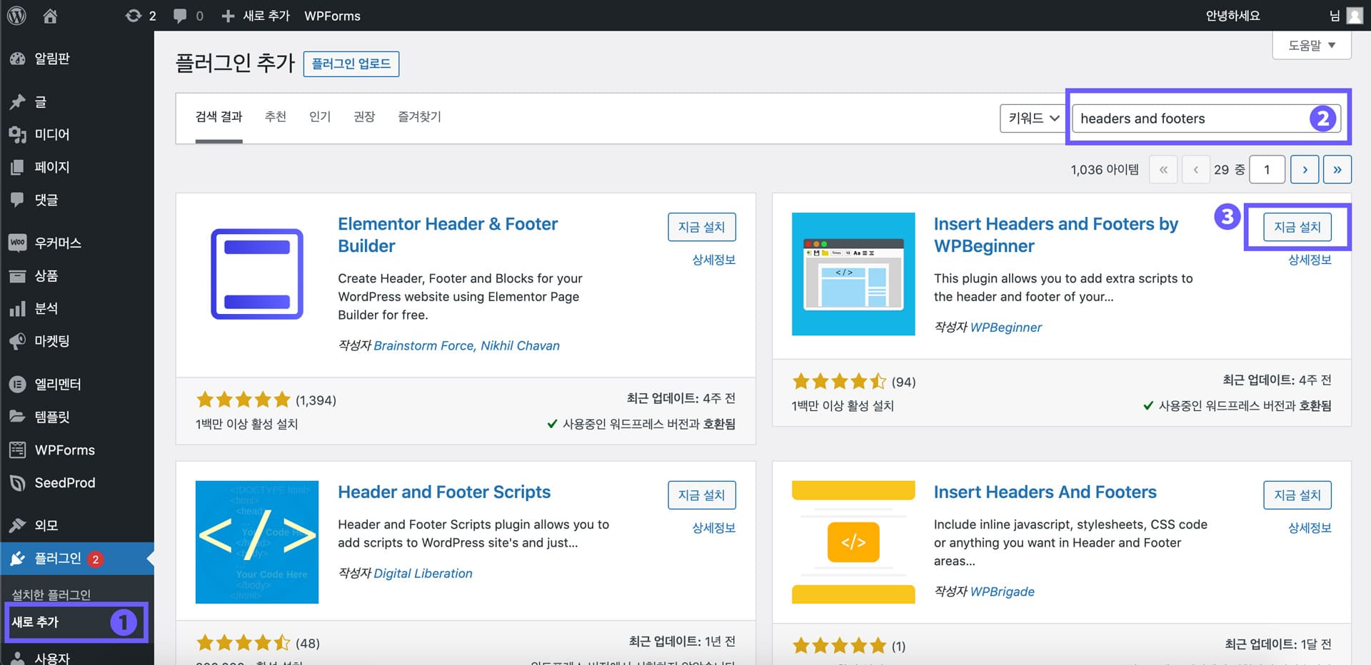This screenshot has height=665, width=1371.
Task: Open 댓글 comments sidebar icon
Action: pos(17,200)
